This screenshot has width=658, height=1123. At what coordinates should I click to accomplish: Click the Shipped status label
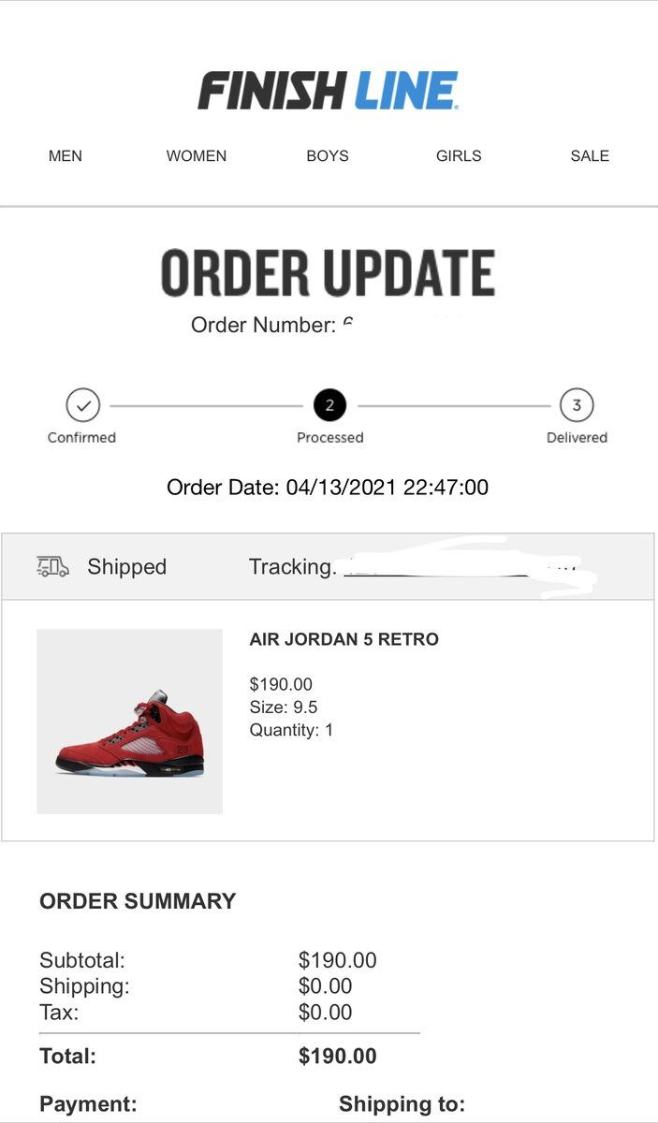point(126,566)
